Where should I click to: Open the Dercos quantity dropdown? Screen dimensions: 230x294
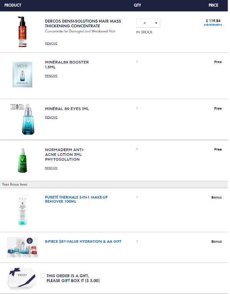click(x=148, y=23)
